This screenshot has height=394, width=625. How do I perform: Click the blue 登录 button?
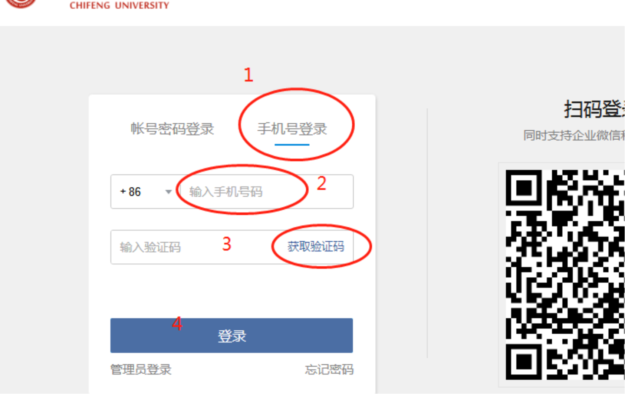(231, 335)
